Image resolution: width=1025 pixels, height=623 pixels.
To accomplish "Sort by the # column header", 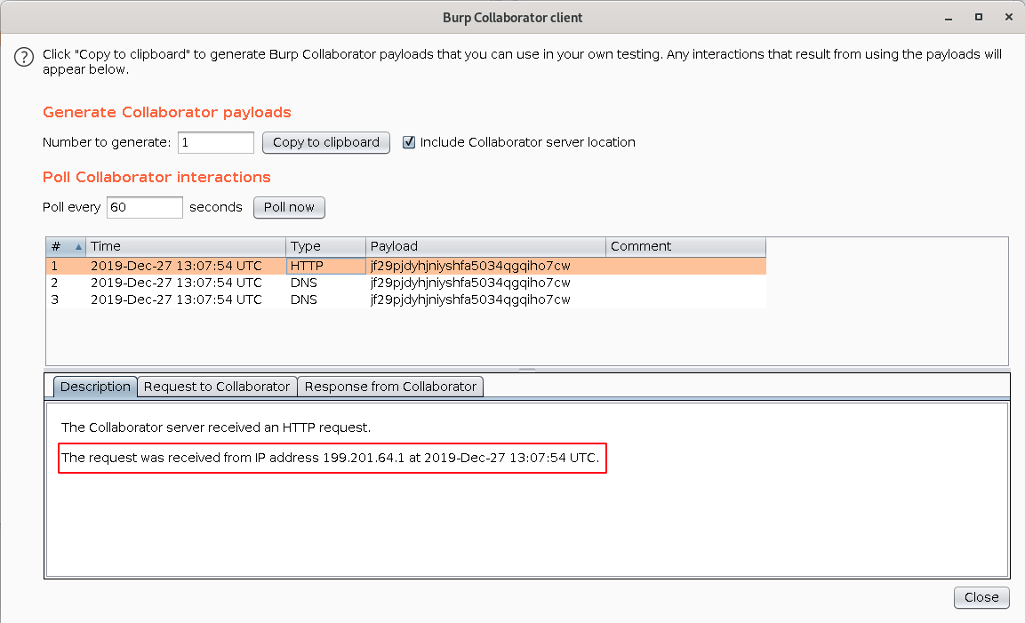I will [x=66, y=246].
